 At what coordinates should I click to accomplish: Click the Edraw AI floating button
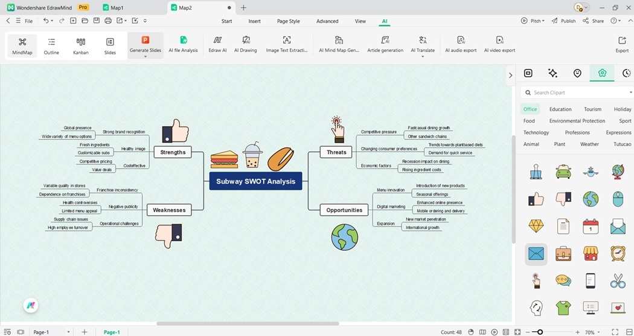click(x=31, y=305)
